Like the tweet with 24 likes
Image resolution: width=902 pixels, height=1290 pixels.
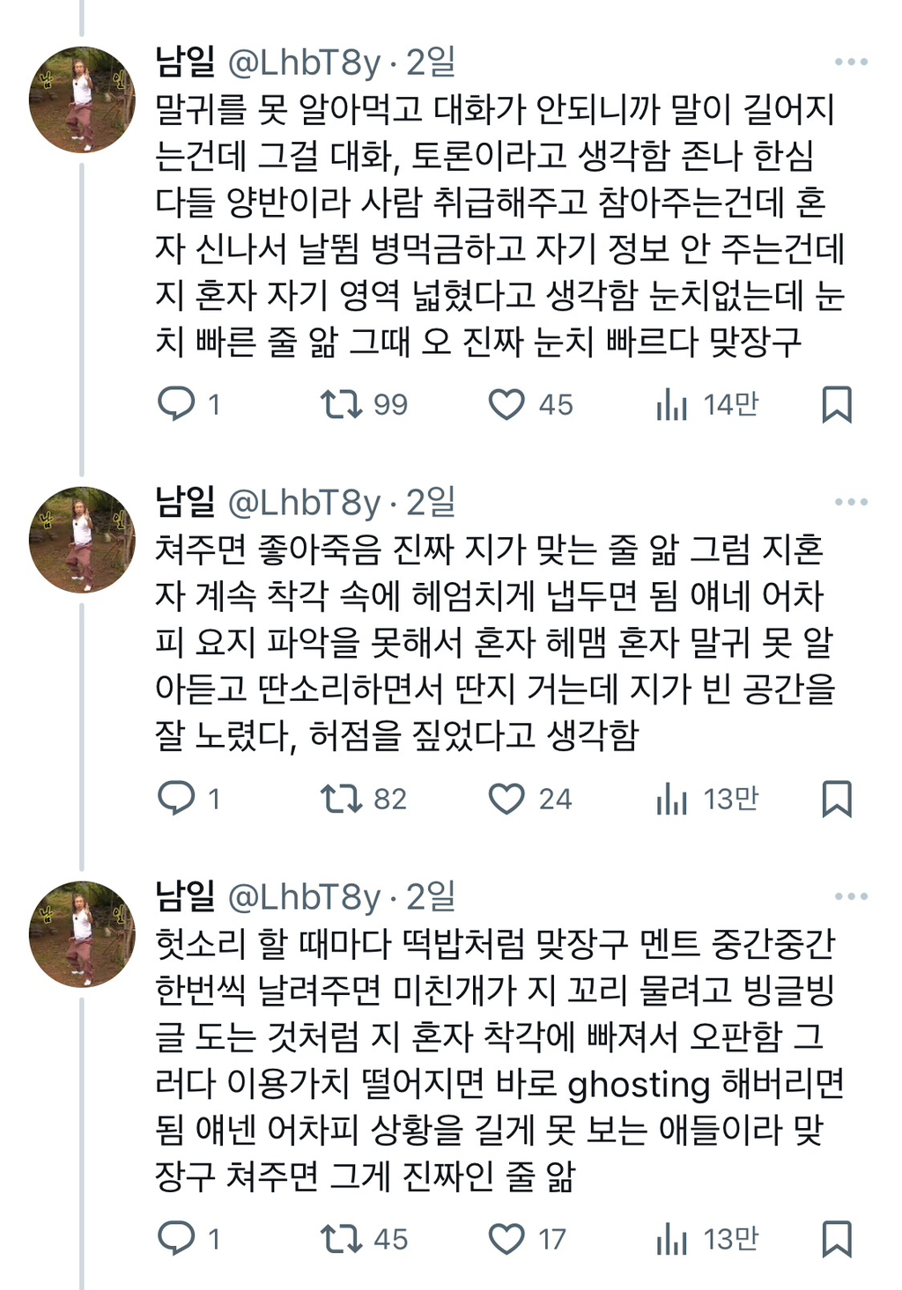click(506, 799)
